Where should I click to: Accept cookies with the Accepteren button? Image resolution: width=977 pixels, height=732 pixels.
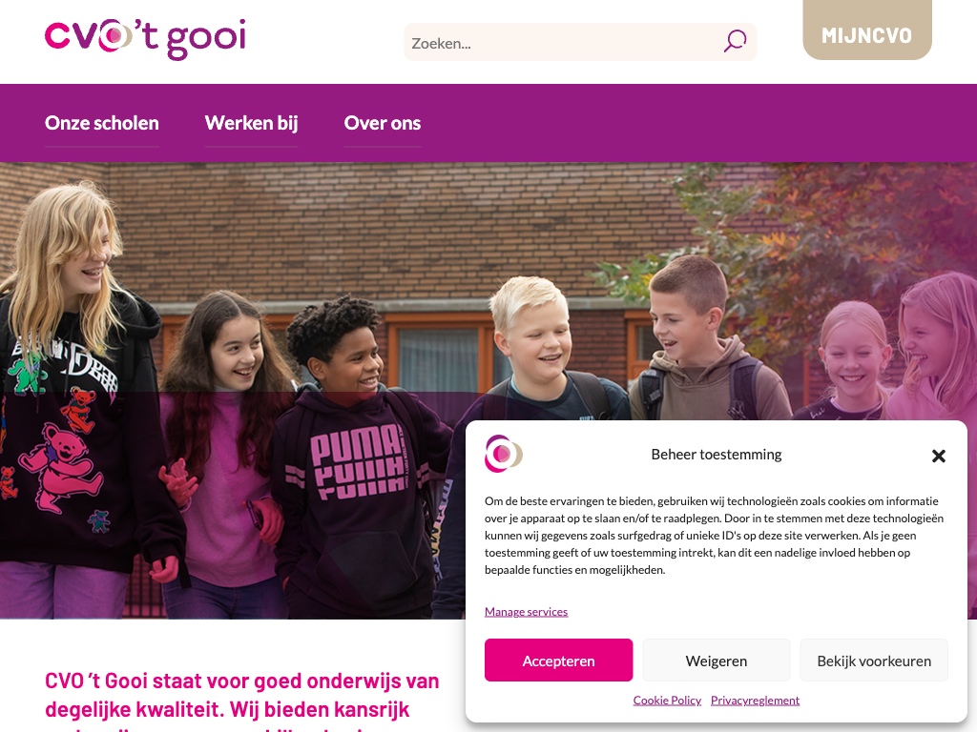[x=558, y=661]
